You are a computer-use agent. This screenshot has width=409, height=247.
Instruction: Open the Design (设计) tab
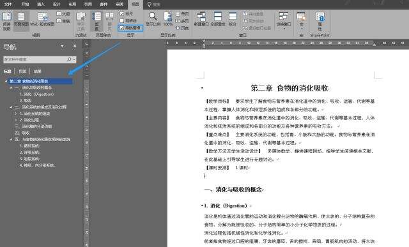click(x=57, y=4)
